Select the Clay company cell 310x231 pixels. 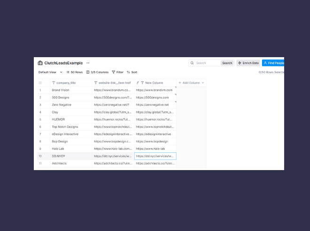click(x=71, y=112)
